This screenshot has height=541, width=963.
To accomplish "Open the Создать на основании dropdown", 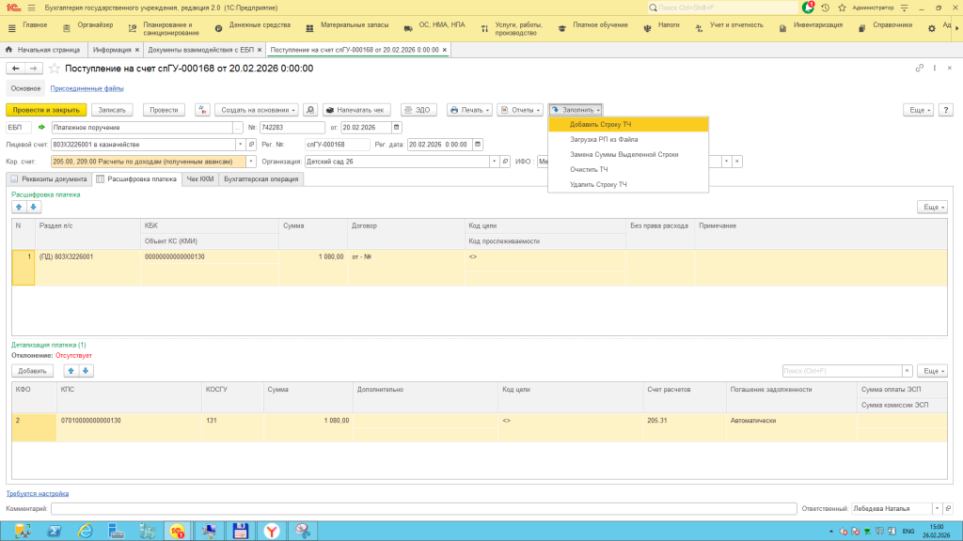I will pyautogui.click(x=257, y=110).
